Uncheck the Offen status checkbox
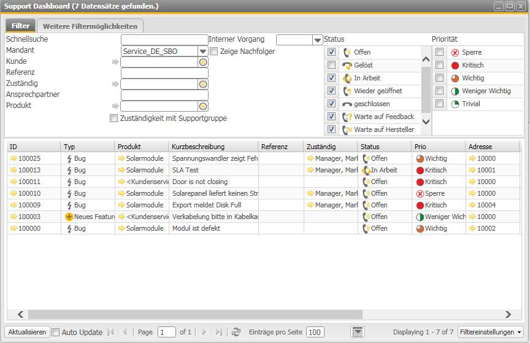This screenshot has height=343, width=530. point(332,52)
